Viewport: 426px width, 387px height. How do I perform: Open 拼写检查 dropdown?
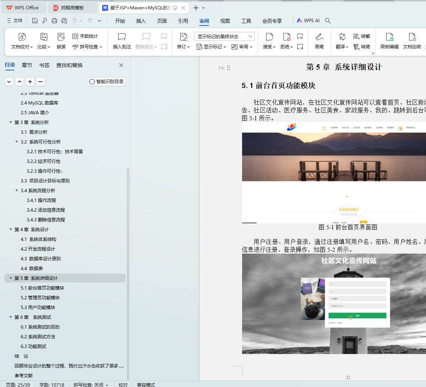(x=87, y=47)
